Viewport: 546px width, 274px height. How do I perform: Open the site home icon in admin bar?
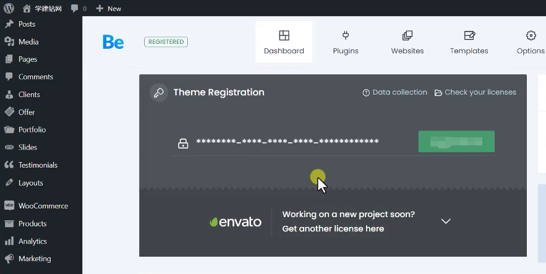pos(27,9)
